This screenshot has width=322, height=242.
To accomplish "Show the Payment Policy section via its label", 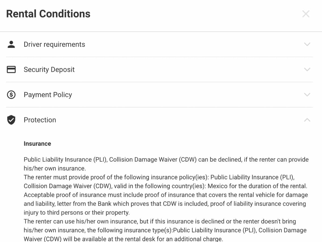I will pyautogui.click(x=48, y=95).
